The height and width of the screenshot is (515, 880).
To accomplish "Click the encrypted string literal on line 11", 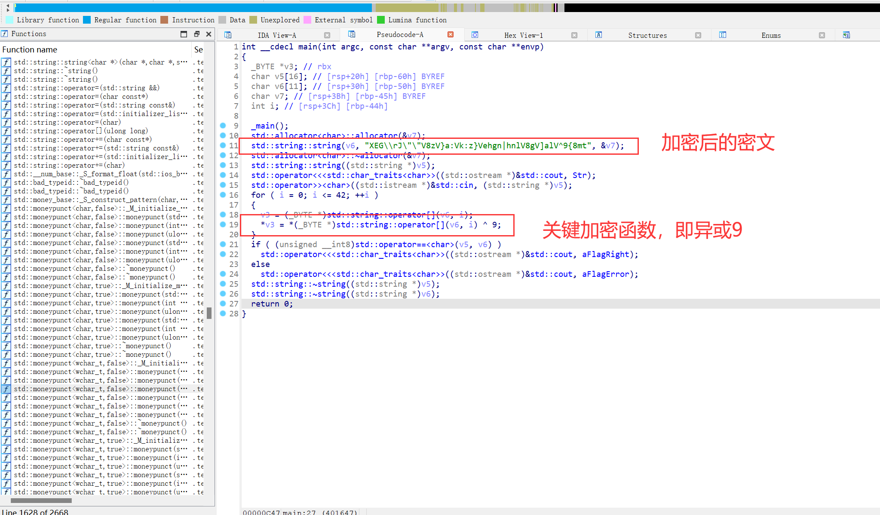I will pyautogui.click(x=478, y=146).
